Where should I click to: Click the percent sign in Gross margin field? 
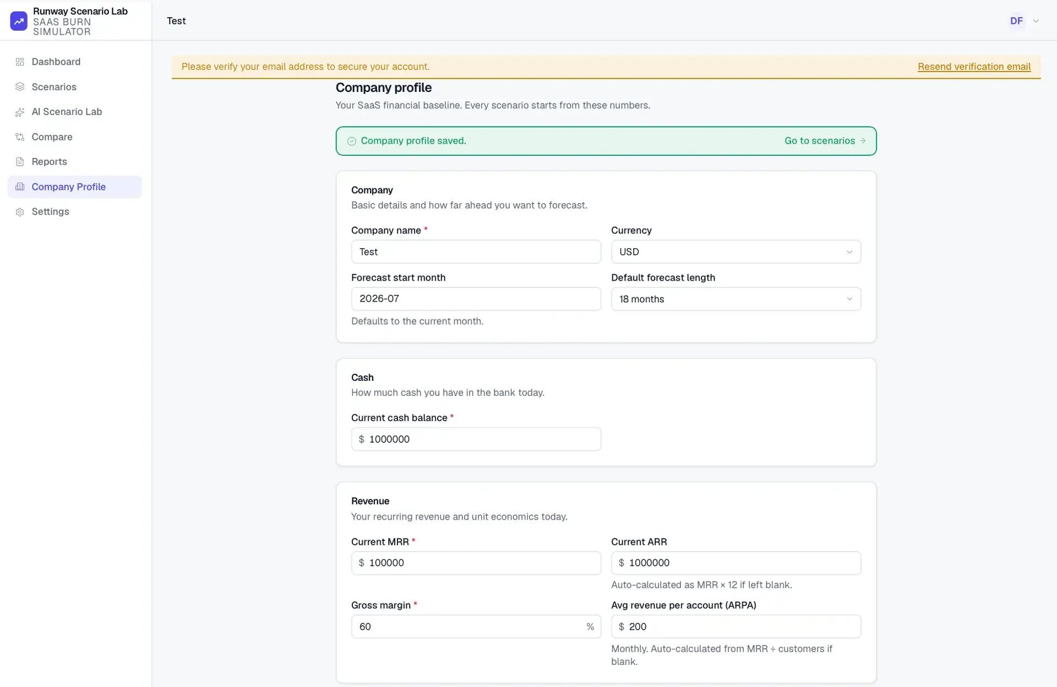coord(590,627)
